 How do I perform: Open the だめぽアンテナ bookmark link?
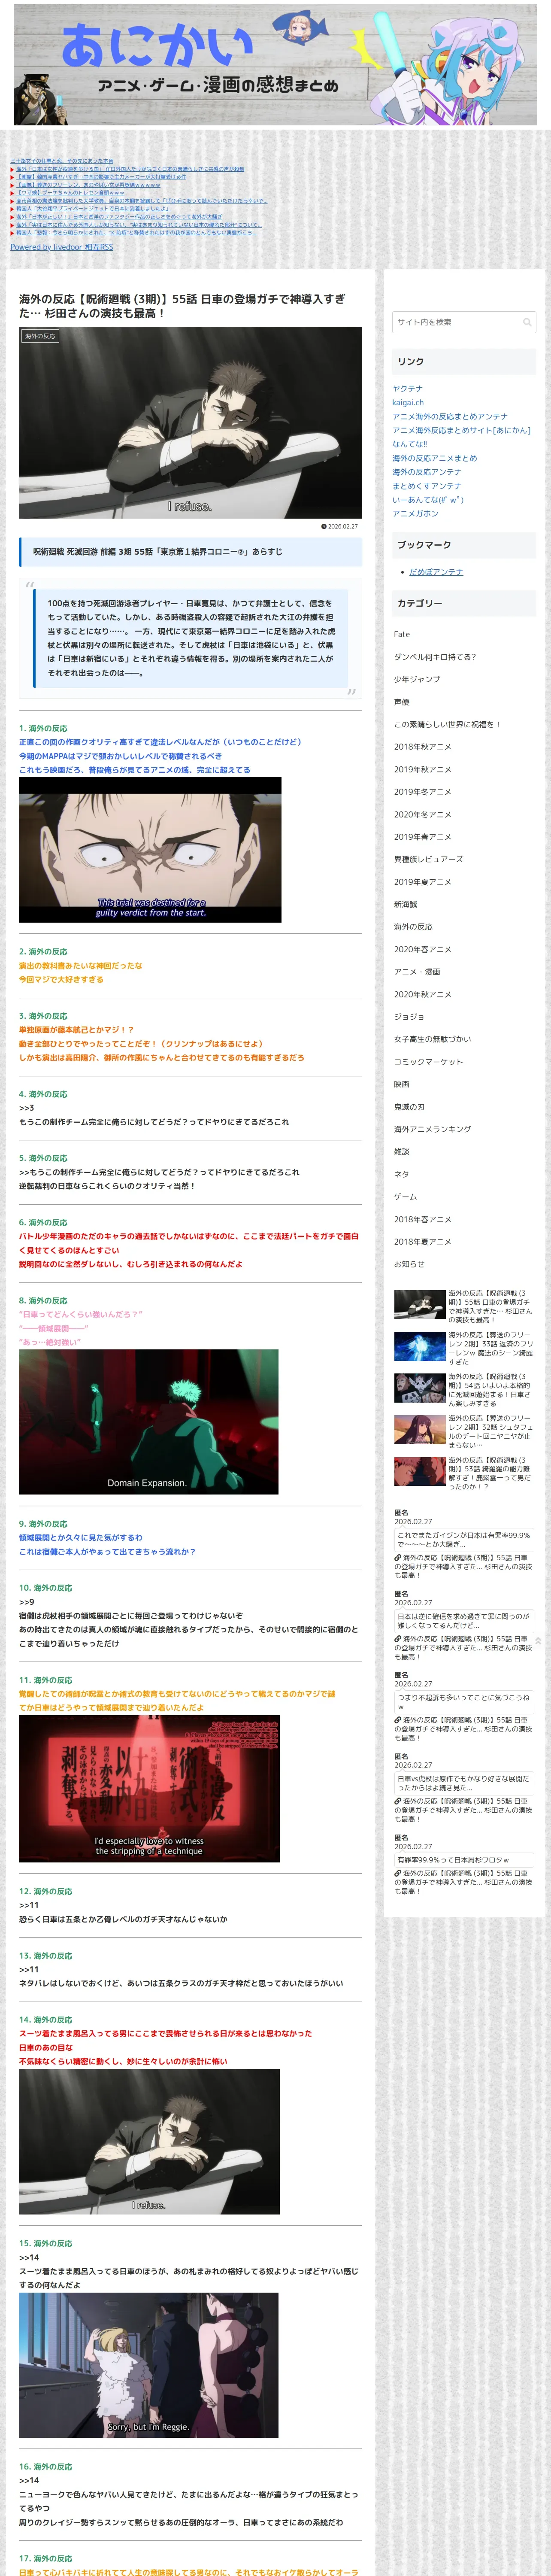tap(436, 572)
